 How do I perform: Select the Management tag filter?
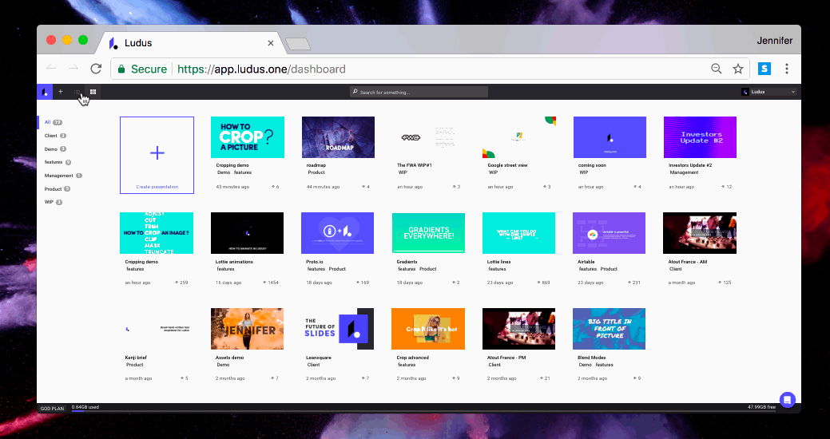coord(59,176)
